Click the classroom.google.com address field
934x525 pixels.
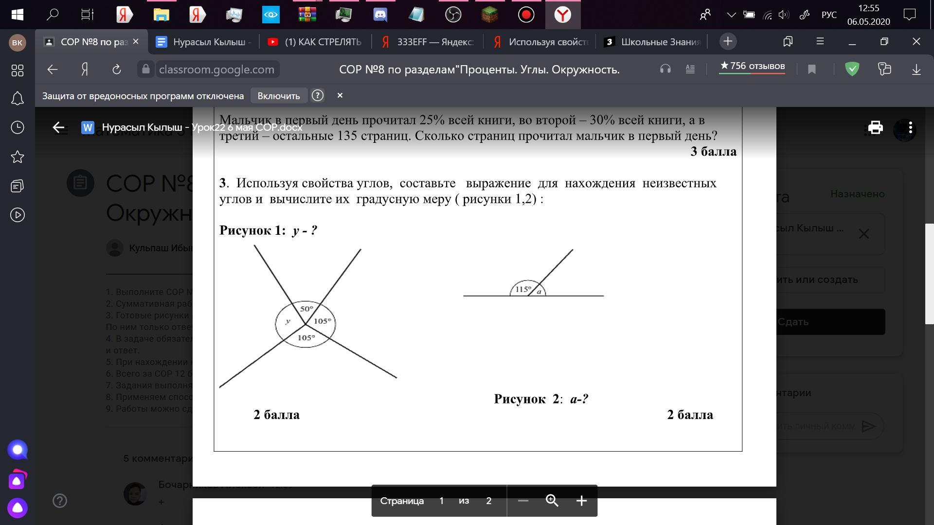tap(216, 70)
